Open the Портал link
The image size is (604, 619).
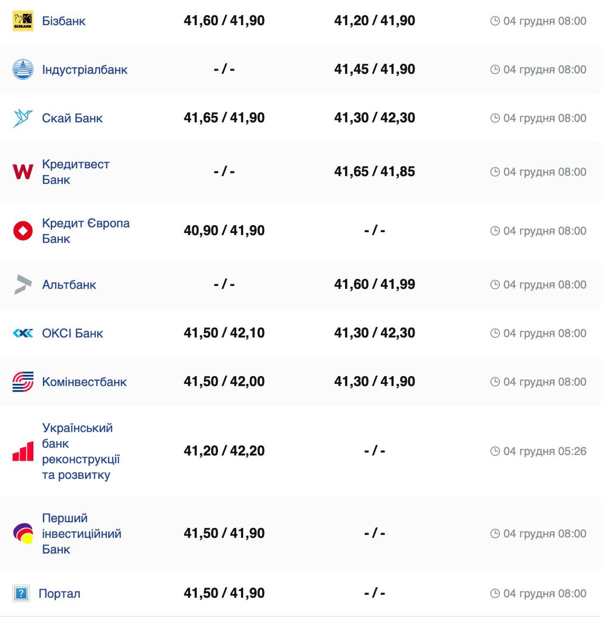click(59, 593)
